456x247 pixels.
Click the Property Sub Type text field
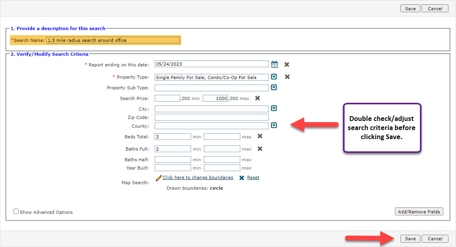(211, 88)
